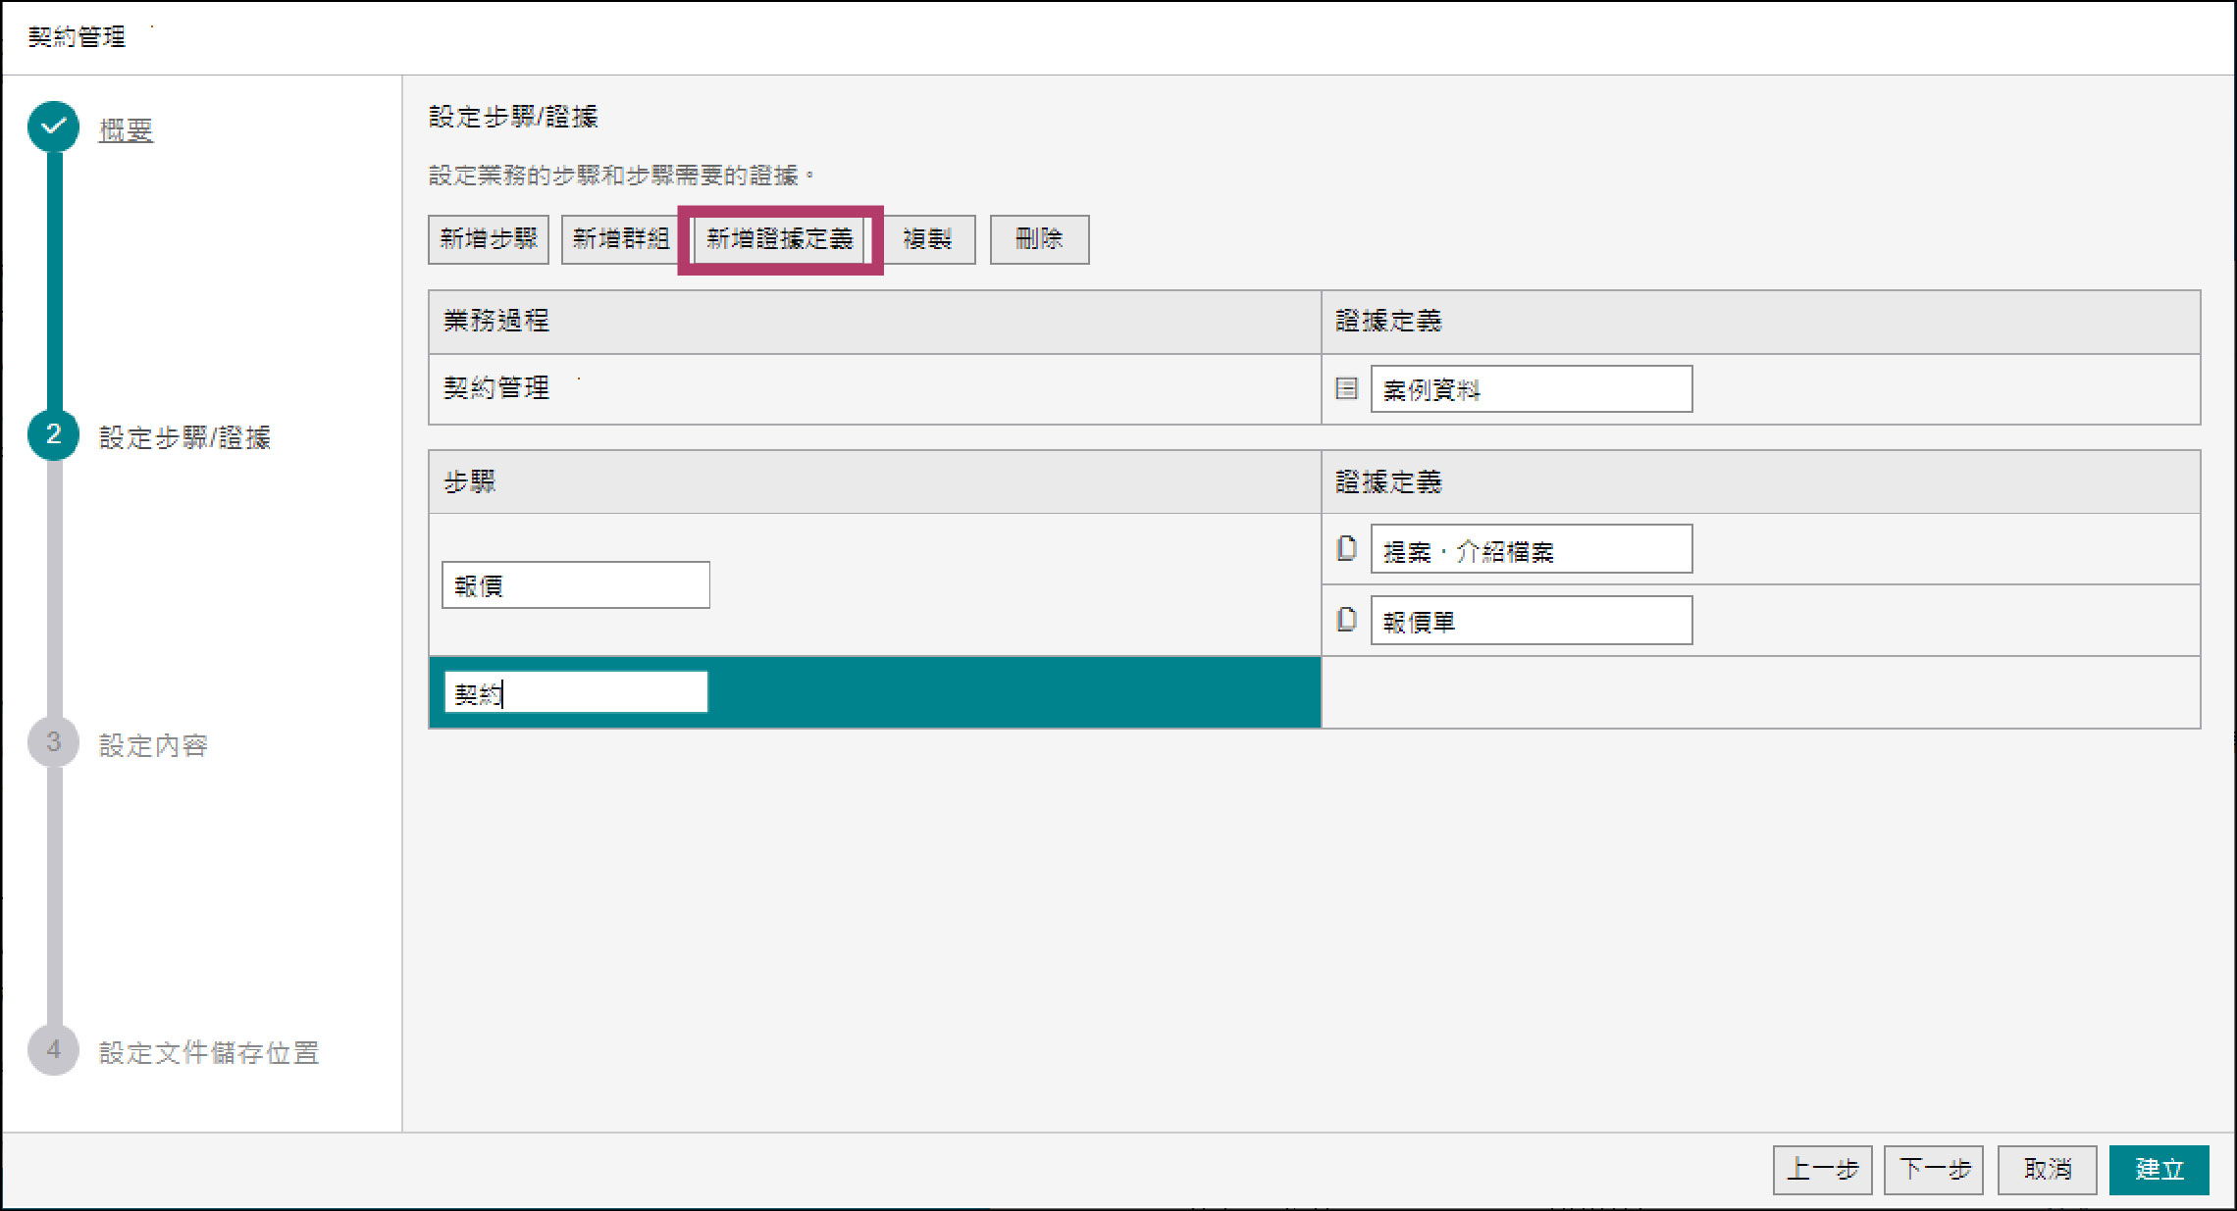Click the step 3 circle indicator
The height and width of the screenshot is (1211, 2237).
pyautogui.click(x=54, y=742)
